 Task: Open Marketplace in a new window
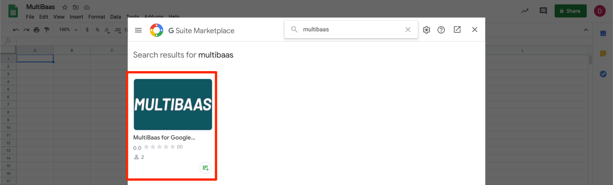[x=457, y=30]
